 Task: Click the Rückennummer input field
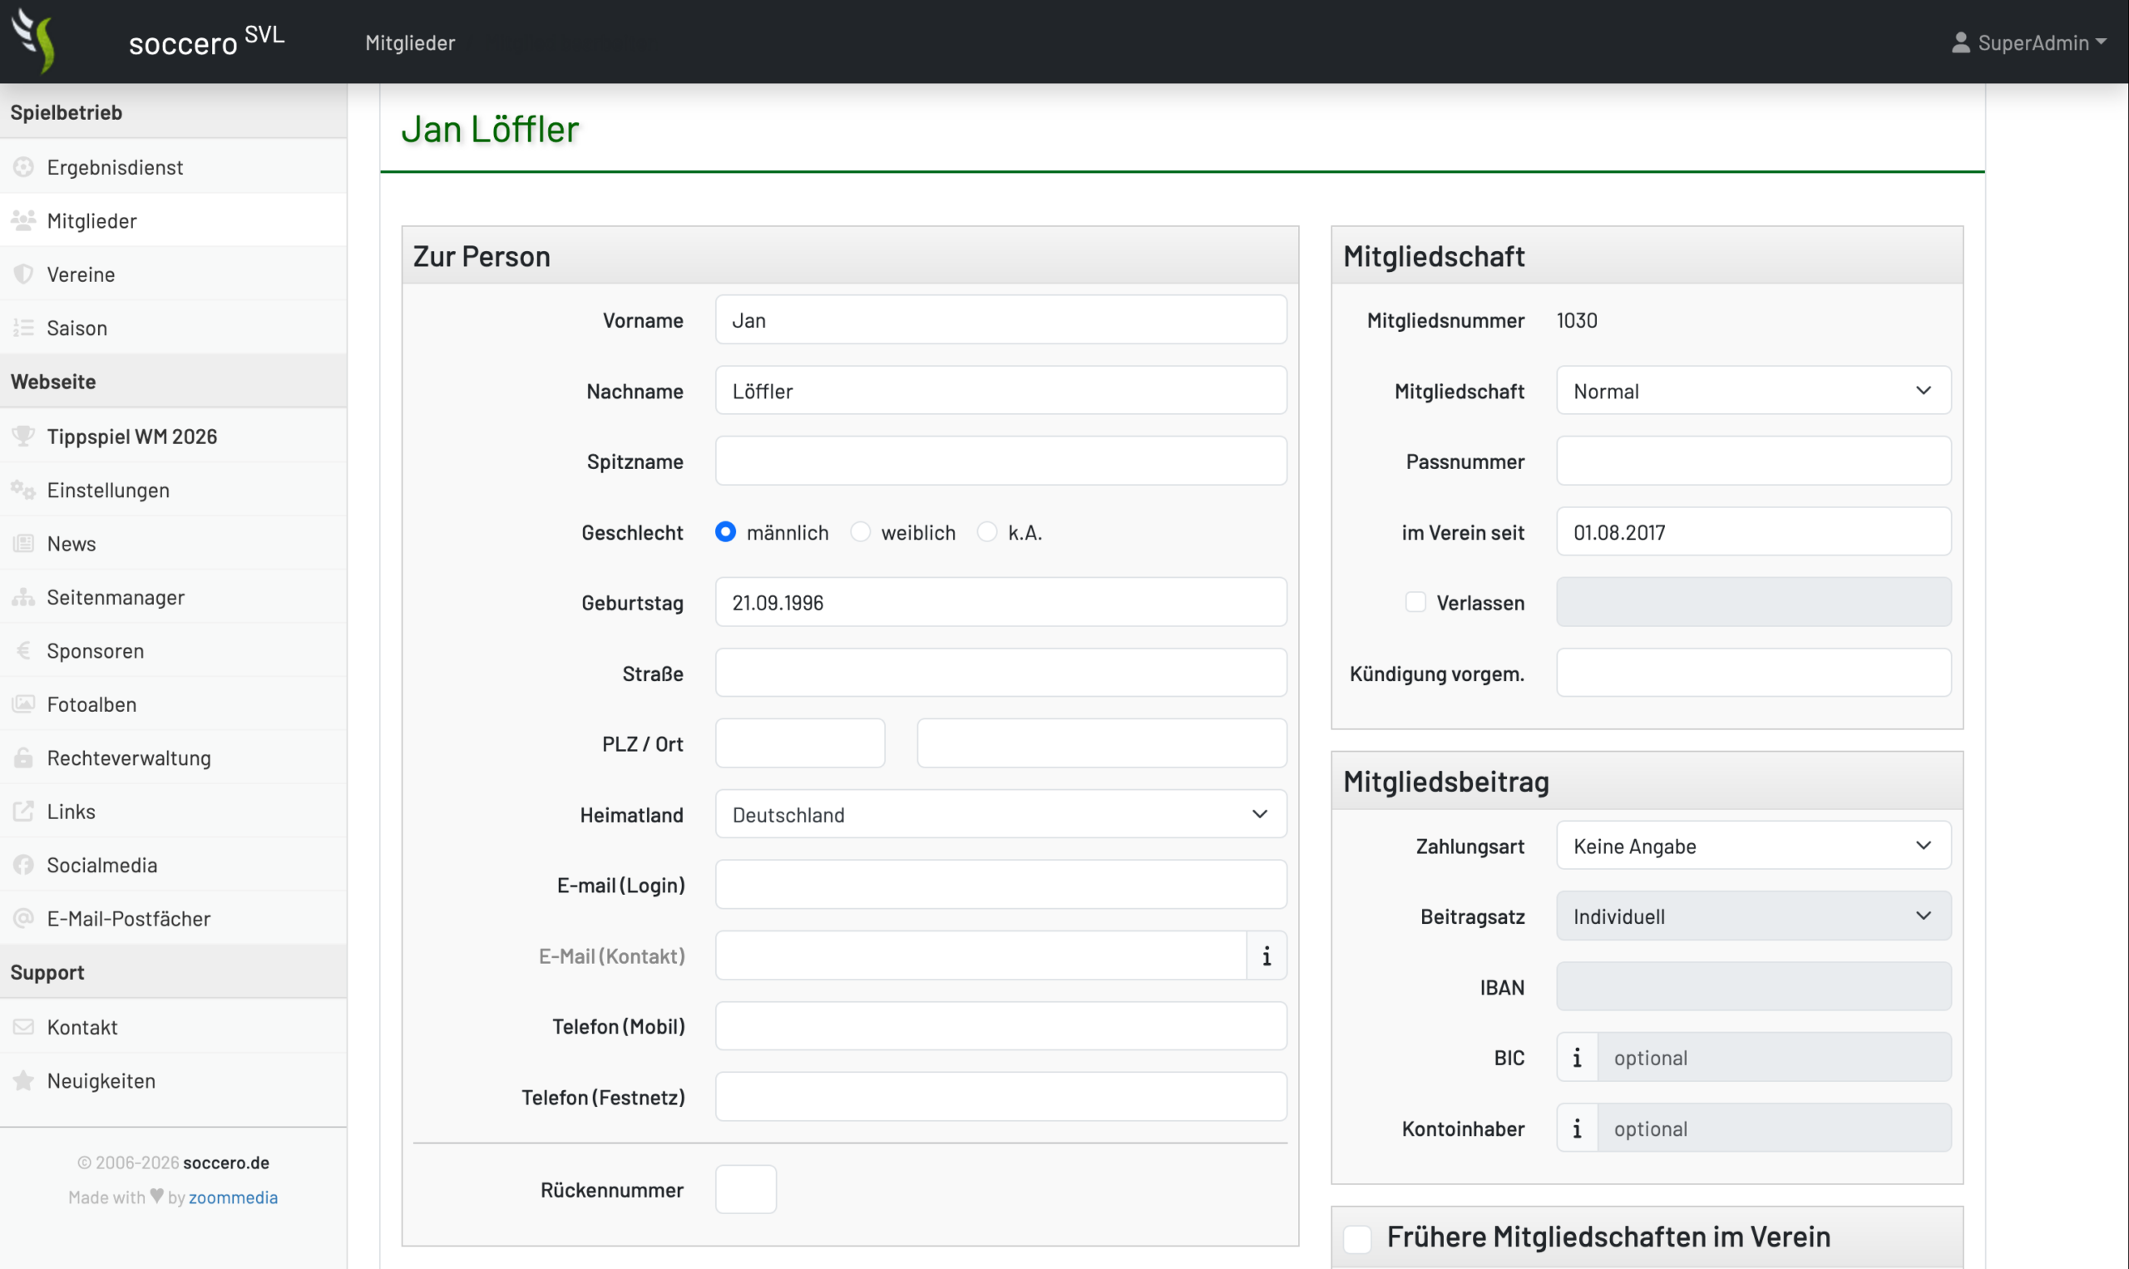click(x=746, y=1189)
